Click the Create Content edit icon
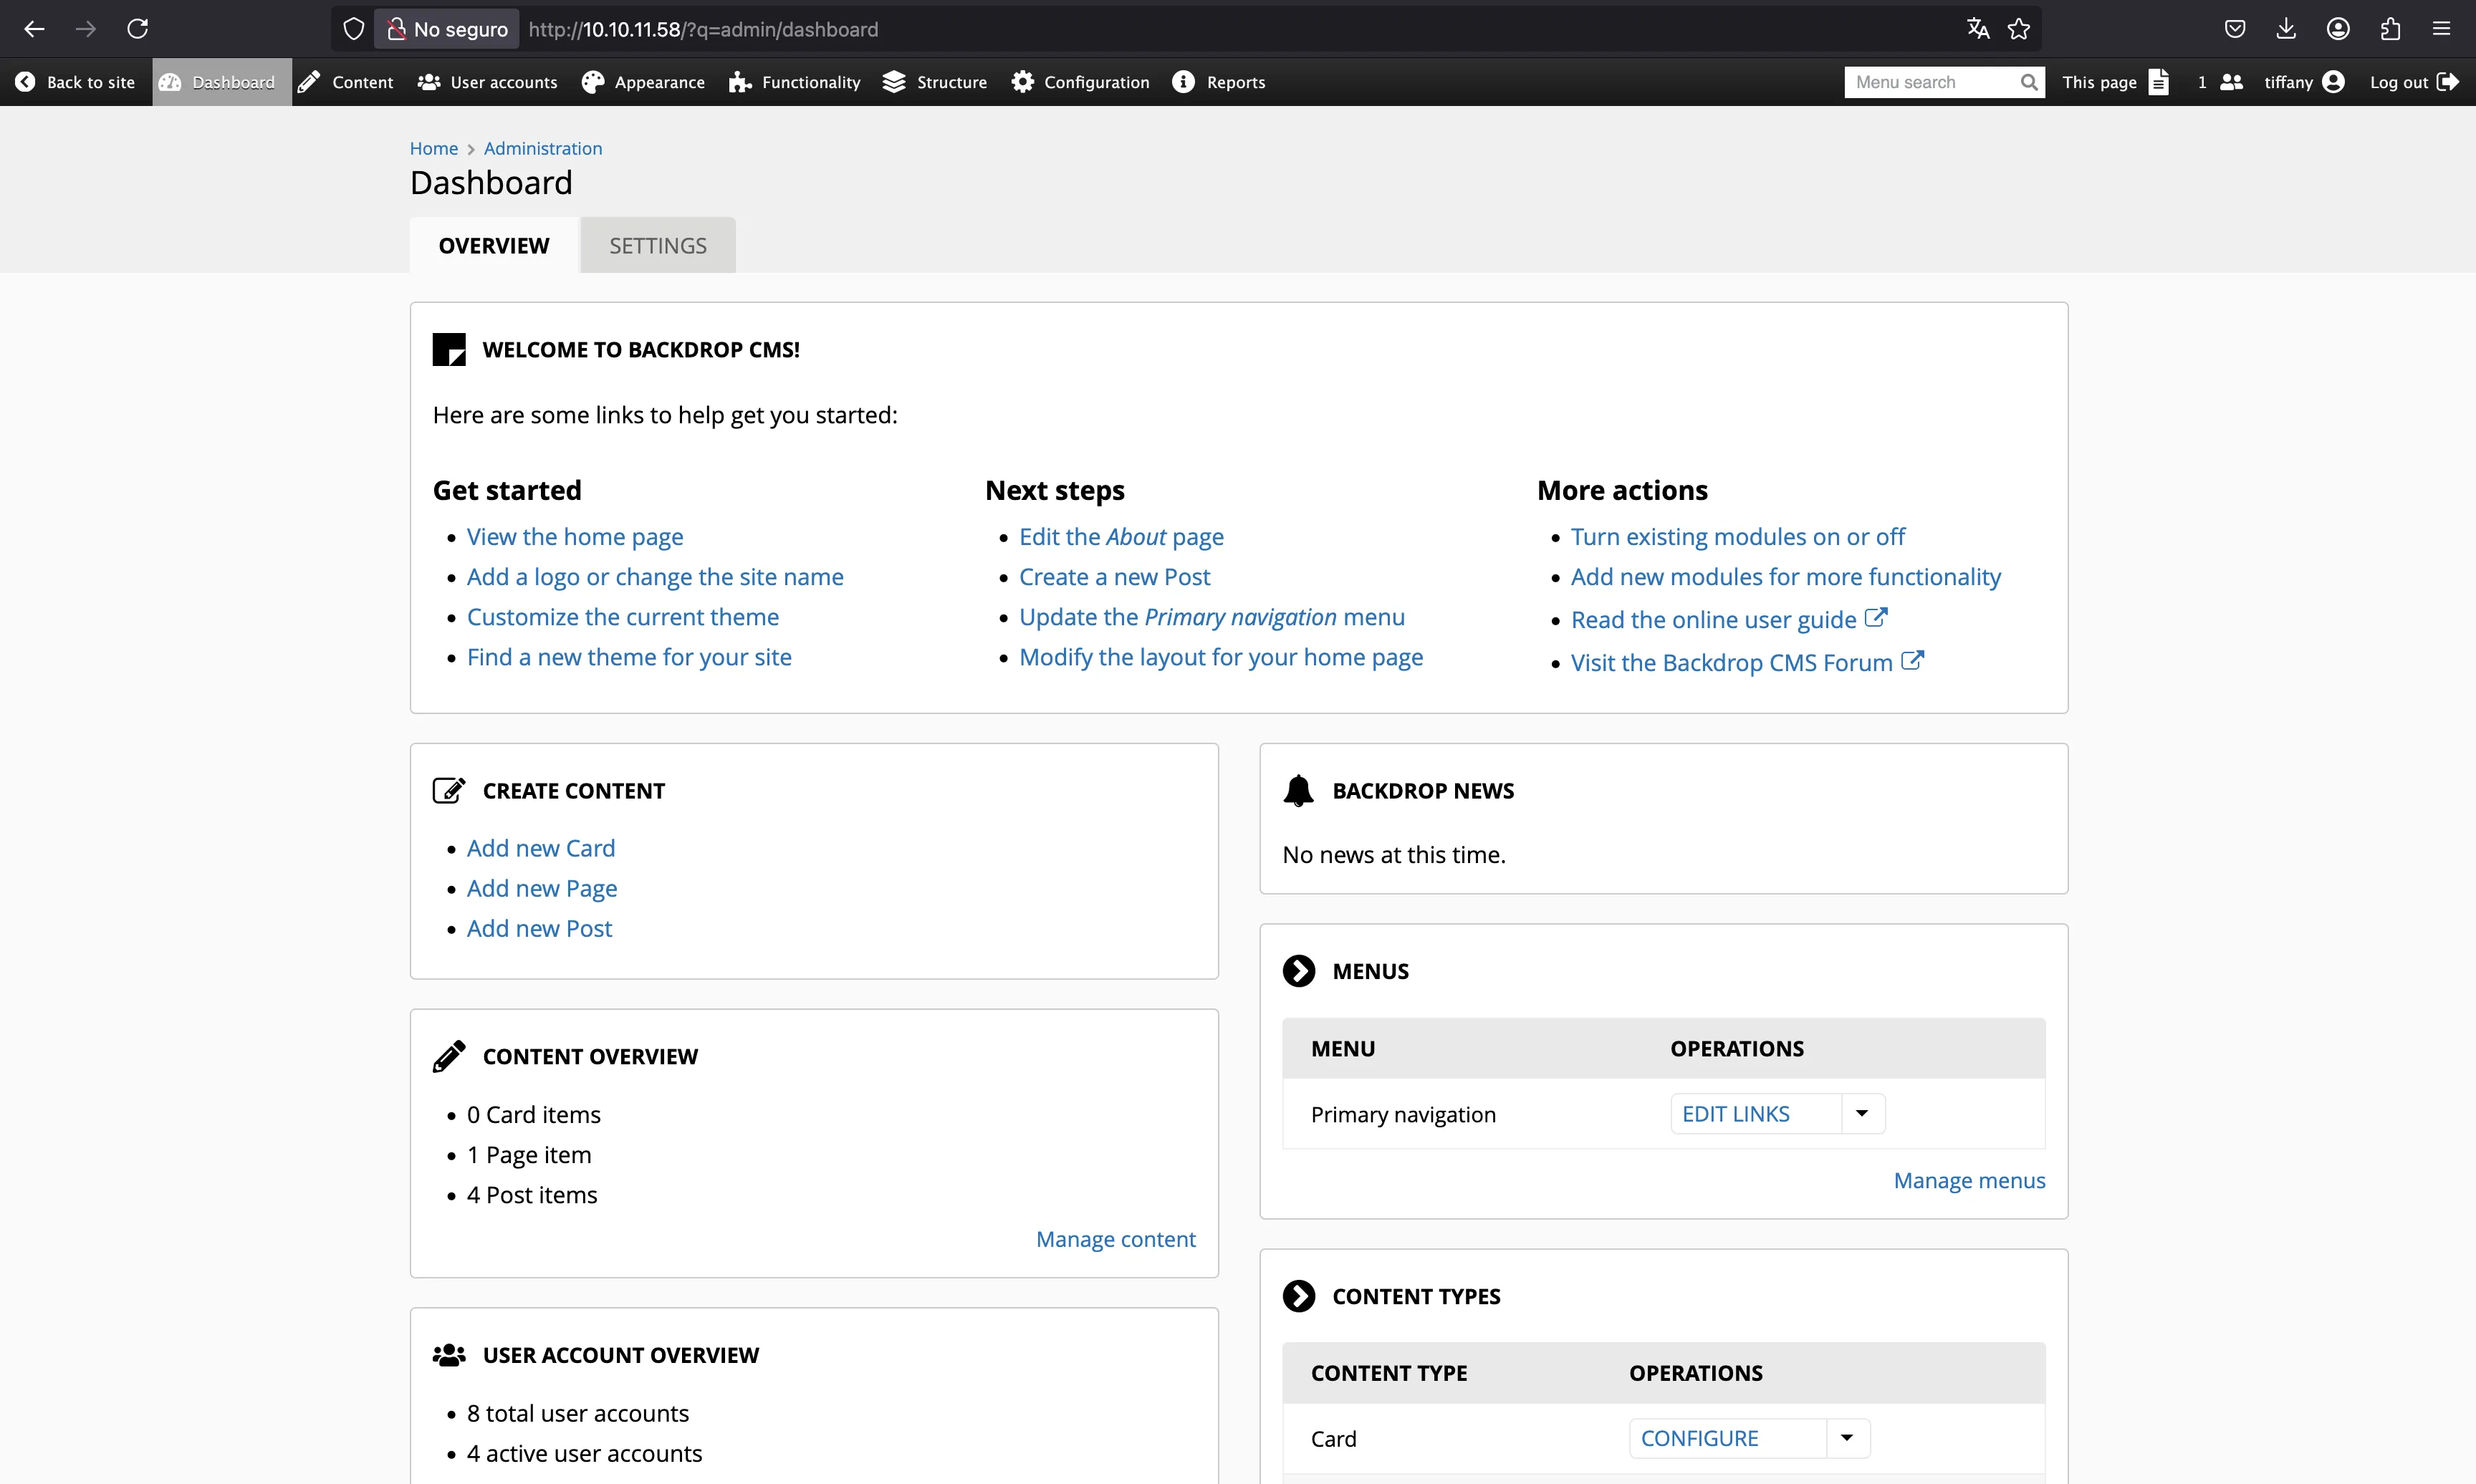Screen dimensions: 2476x1484 click(x=449, y=790)
